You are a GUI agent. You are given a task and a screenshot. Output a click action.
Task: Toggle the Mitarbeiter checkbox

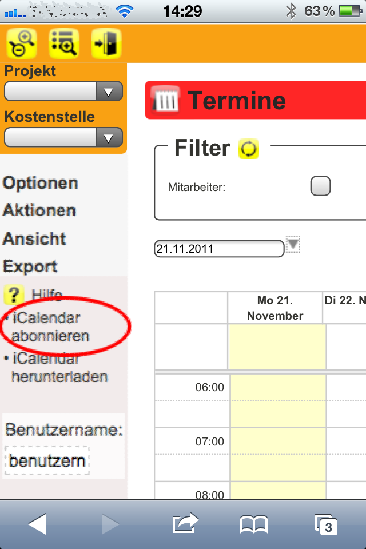(x=320, y=186)
